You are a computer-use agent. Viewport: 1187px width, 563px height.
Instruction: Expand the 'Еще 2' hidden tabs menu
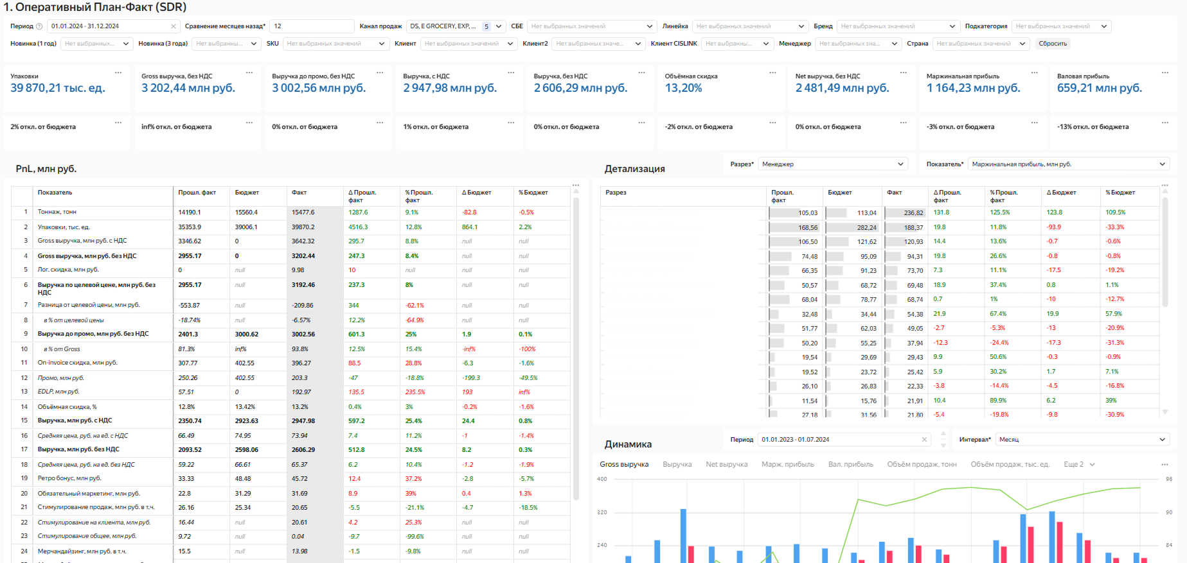point(1078,464)
